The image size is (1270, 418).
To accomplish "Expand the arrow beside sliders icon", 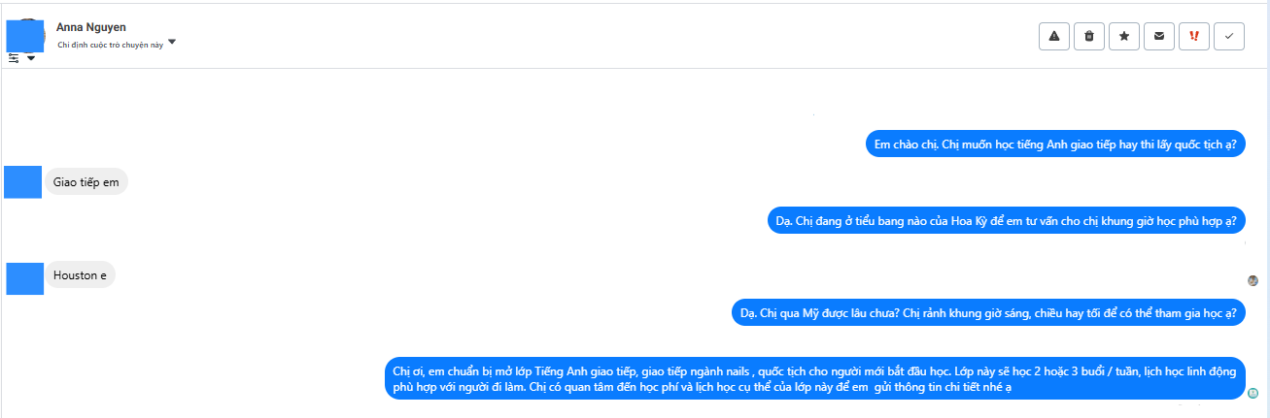I will (31, 58).
